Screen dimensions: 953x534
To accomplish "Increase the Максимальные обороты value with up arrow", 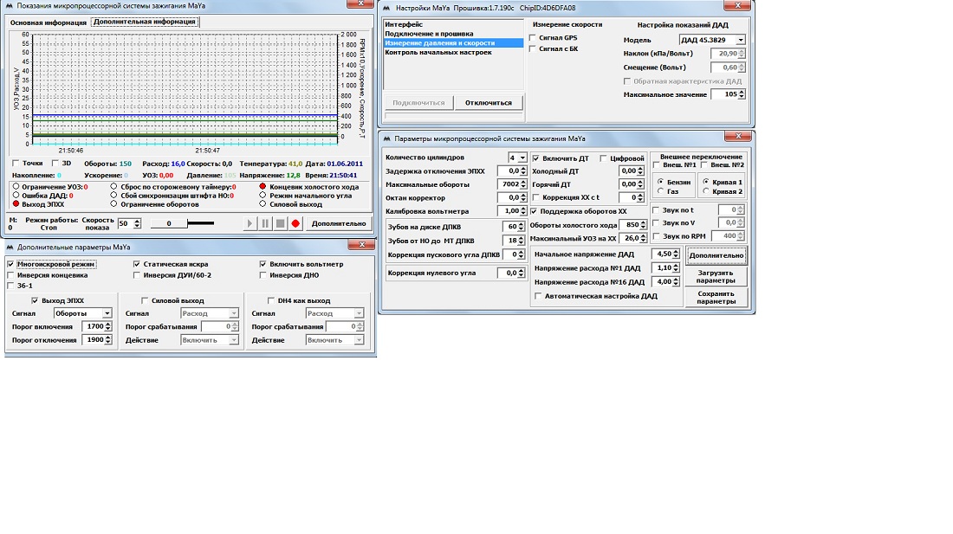I will (x=523, y=182).
